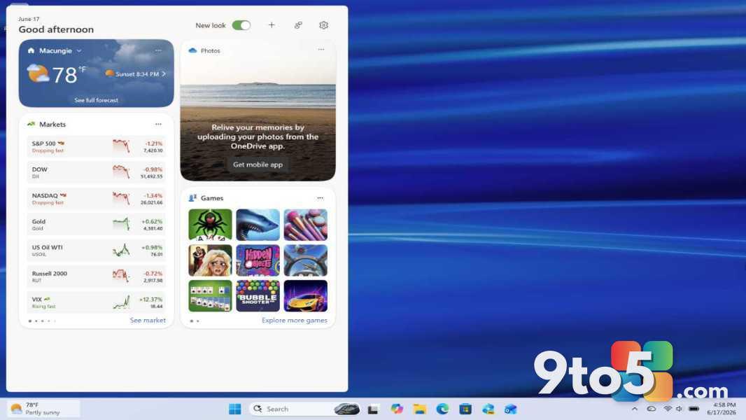Expand the Sunset 8:34 PM chevron
This screenshot has width=746, height=420.
pyautogui.click(x=164, y=74)
